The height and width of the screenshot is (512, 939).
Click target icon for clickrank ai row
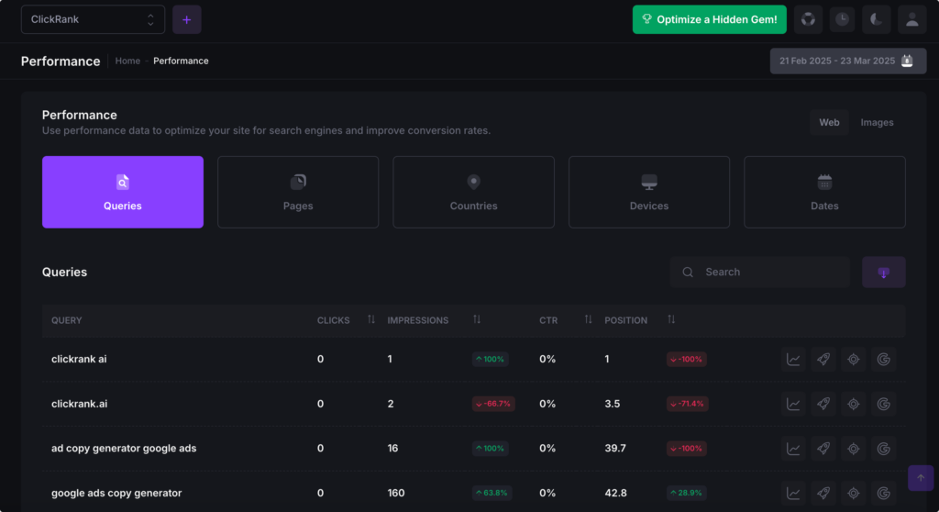(x=854, y=359)
